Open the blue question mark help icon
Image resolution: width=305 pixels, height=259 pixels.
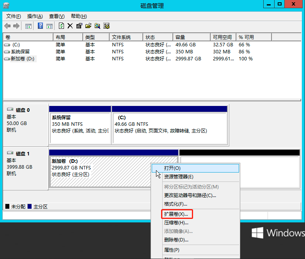[x=40, y=26]
